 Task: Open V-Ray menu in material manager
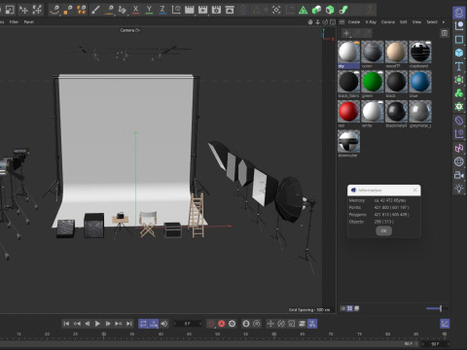click(371, 22)
